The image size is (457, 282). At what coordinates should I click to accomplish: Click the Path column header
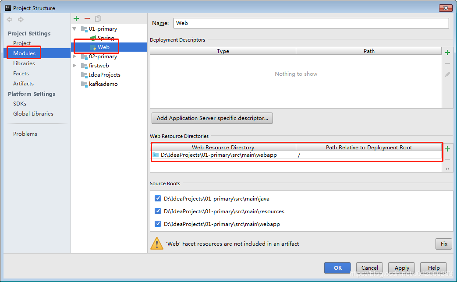368,51
